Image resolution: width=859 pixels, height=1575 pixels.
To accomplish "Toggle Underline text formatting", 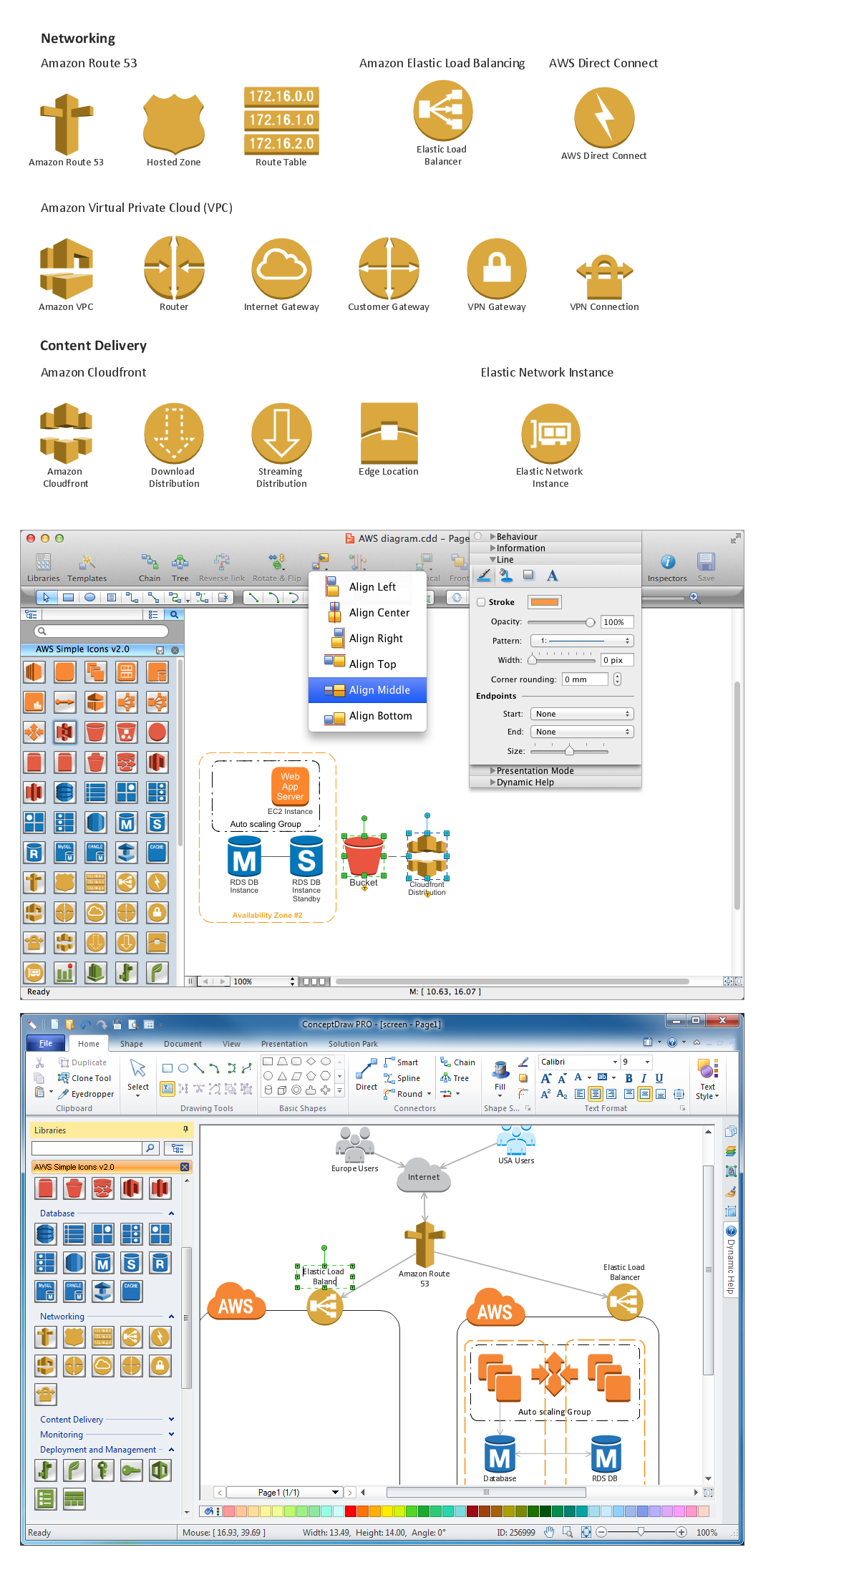I will click(659, 1078).
